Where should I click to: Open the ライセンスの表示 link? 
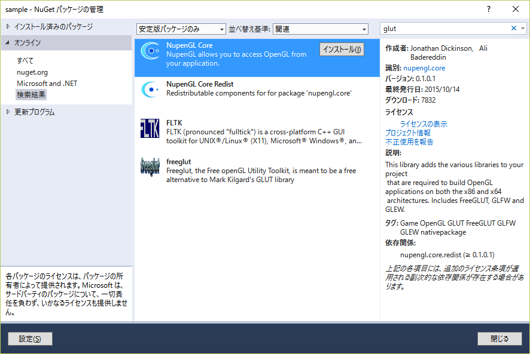[424, 124]
